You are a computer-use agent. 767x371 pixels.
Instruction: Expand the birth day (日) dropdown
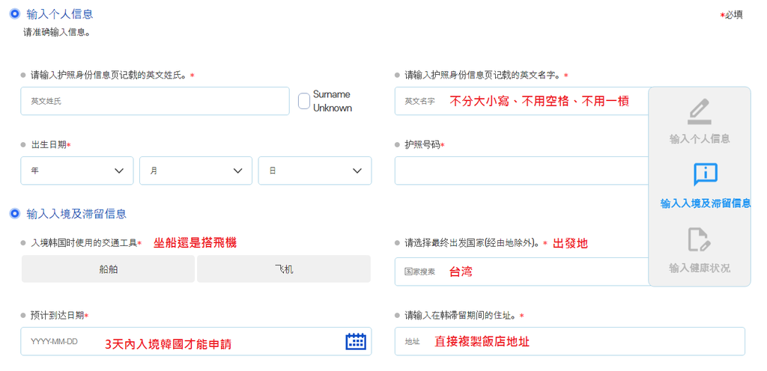pyautogui.click(x=315, y=171)
